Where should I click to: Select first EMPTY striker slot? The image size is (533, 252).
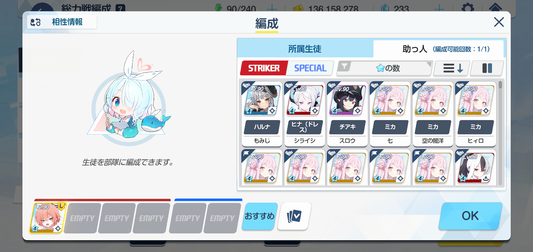click(82, 218)
